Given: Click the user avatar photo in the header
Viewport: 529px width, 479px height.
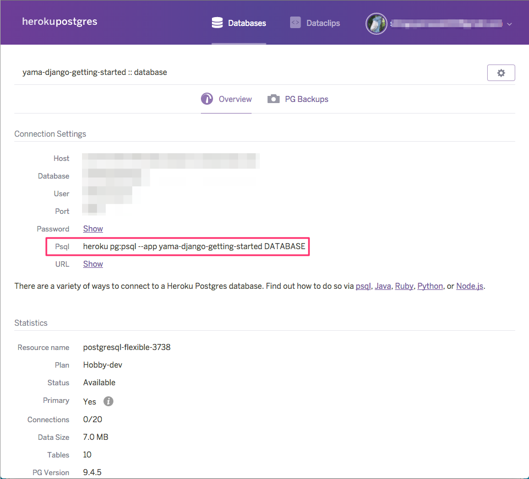Looking at the screenshot, I should coord(376,23).
